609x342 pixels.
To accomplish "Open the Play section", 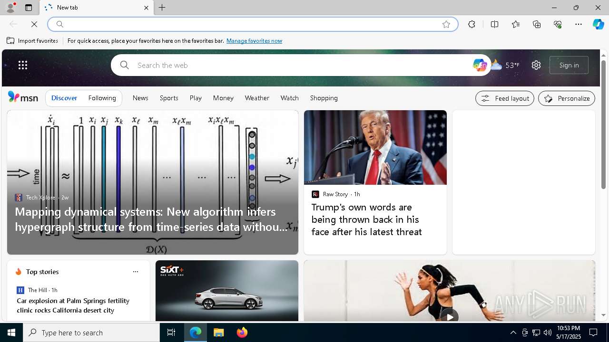I will [x=196, y=98].
